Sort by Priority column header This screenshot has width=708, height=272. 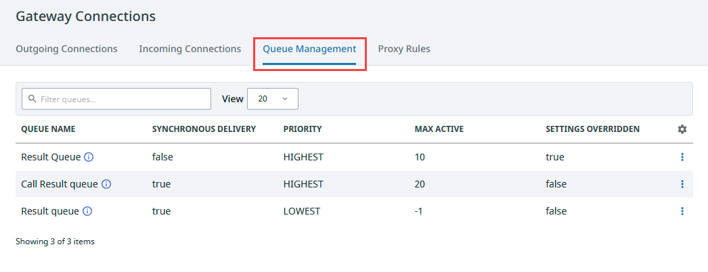coord(303,129)
